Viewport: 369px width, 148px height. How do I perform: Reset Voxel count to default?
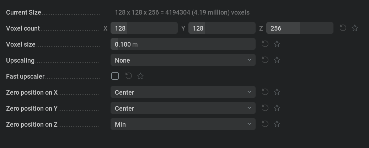click(x=343, y=28)
